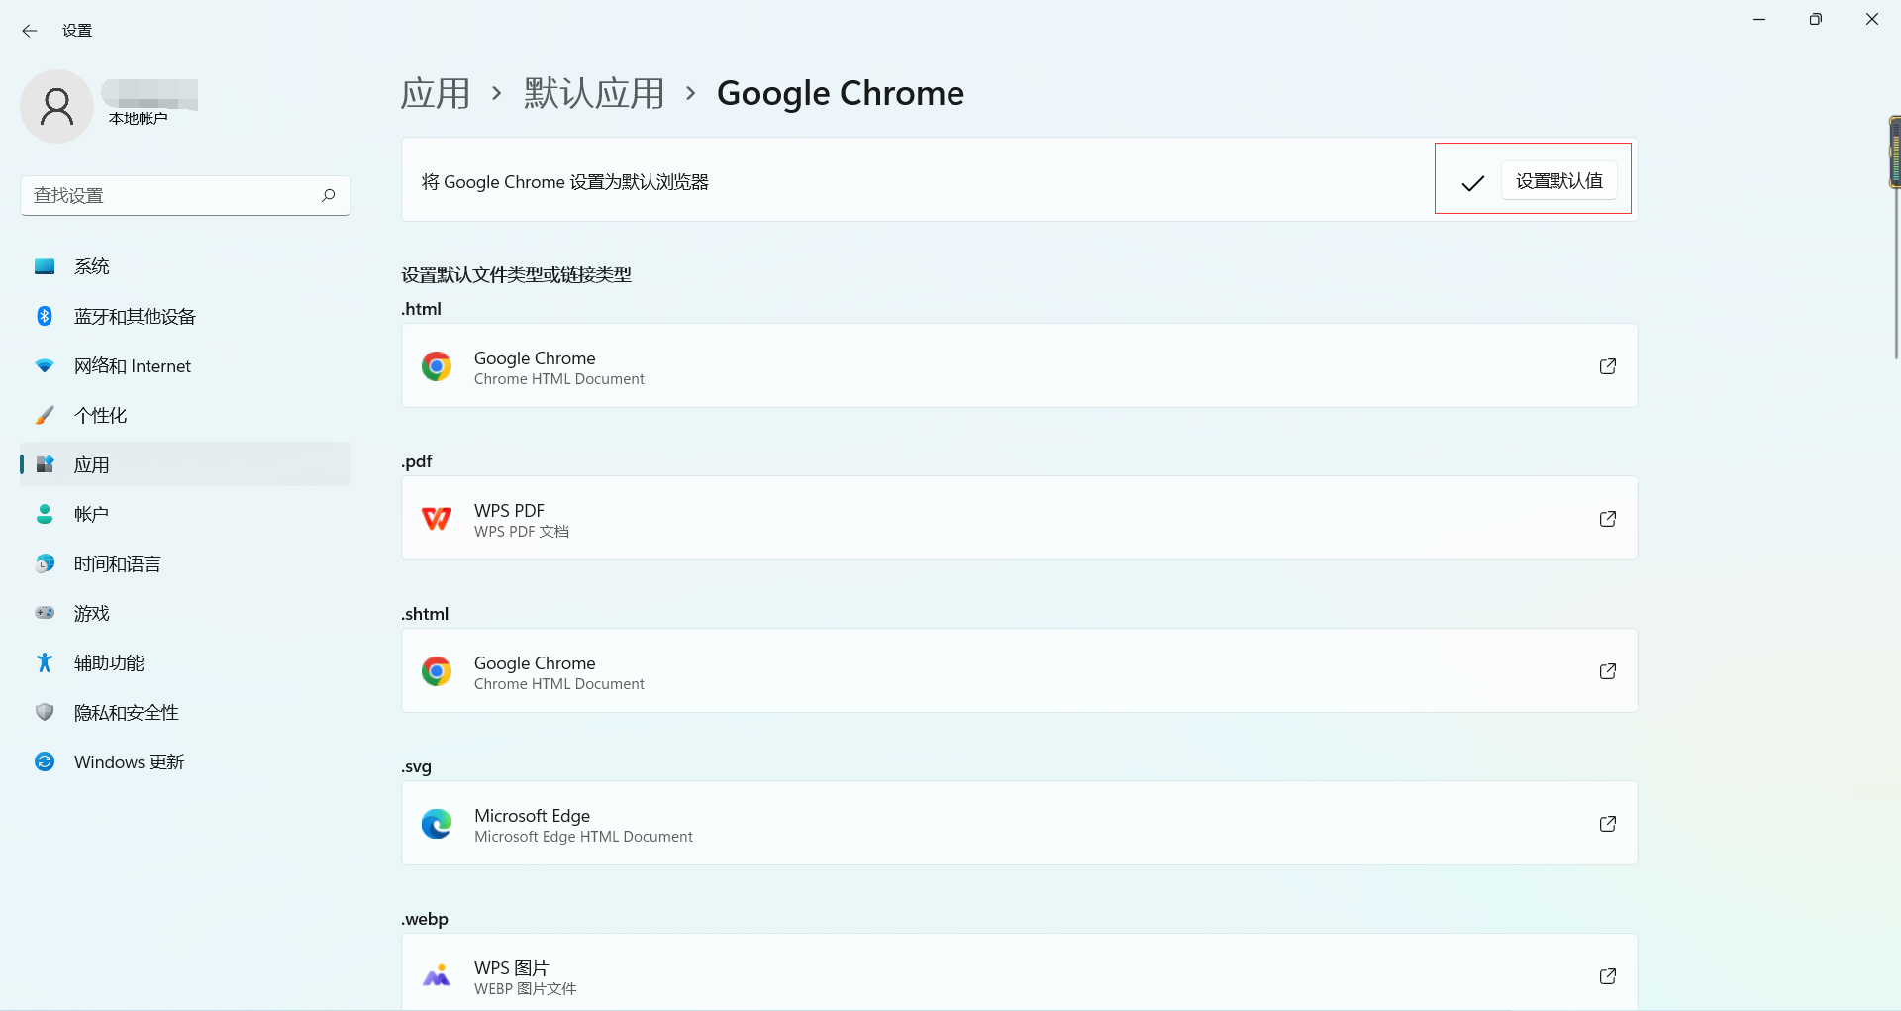Select 应用 in the sidebar
Image resolution: width=1901 pixels, height=1011 pixels.
tap(185, 464)
